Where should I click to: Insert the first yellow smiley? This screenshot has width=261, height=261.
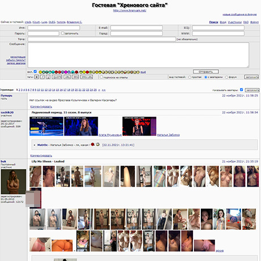pos(40,72)
